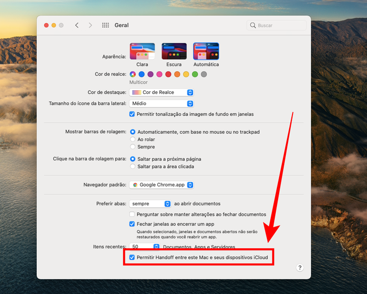367x294 pixels.
Task: Toggle Permitir Handoff checkbox
Action: tap(132, 257)
